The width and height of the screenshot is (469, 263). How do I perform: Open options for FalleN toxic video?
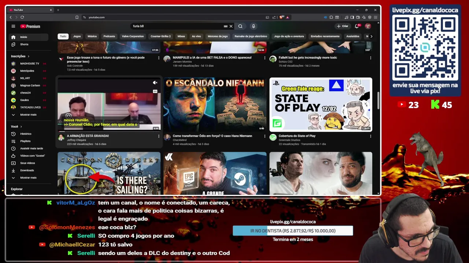pyautogui.click(x=370, y=58)
